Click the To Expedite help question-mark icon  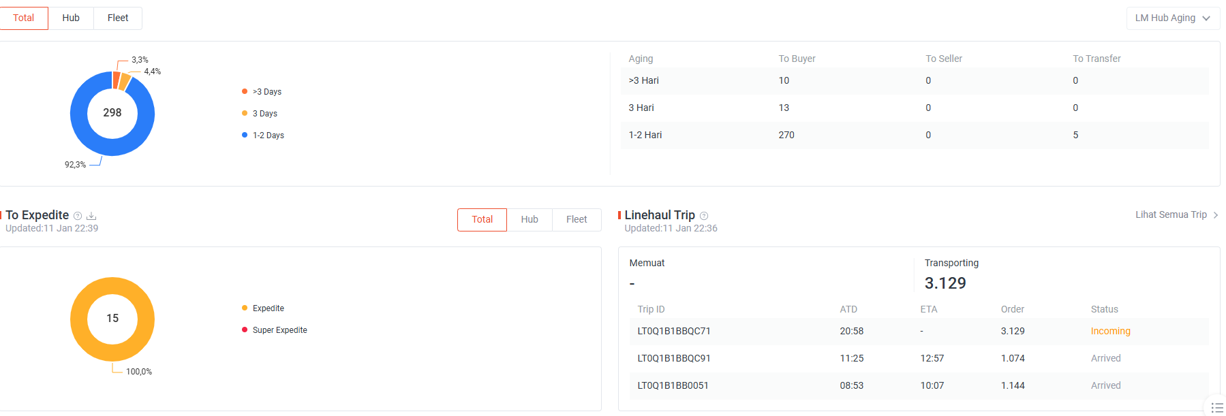[x=78, y=216]
